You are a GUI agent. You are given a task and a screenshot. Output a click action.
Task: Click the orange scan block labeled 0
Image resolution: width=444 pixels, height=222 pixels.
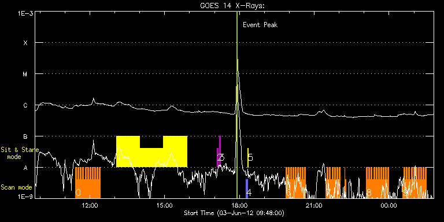coord(88,183)
